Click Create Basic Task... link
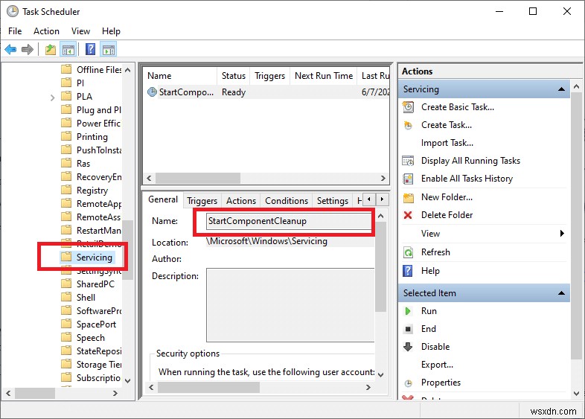The image size is (585, 419). point(458,107)
